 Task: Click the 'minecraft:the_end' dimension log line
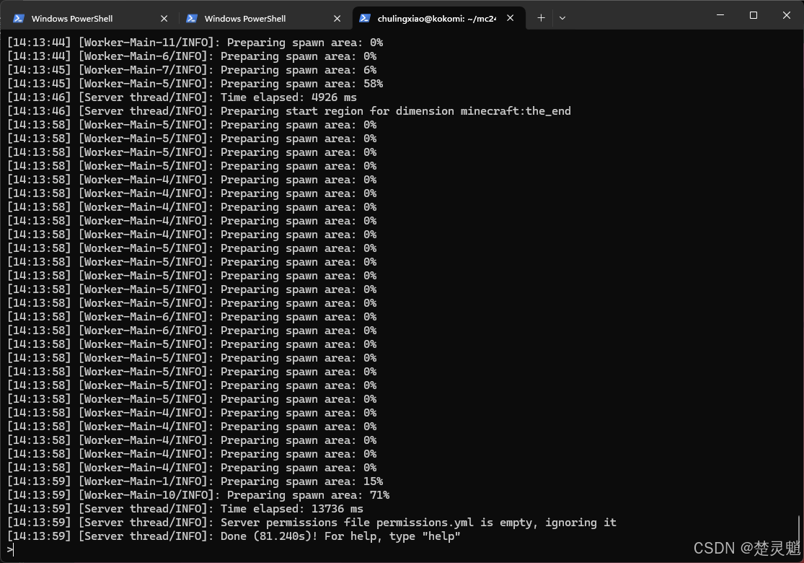coord(289,111)
